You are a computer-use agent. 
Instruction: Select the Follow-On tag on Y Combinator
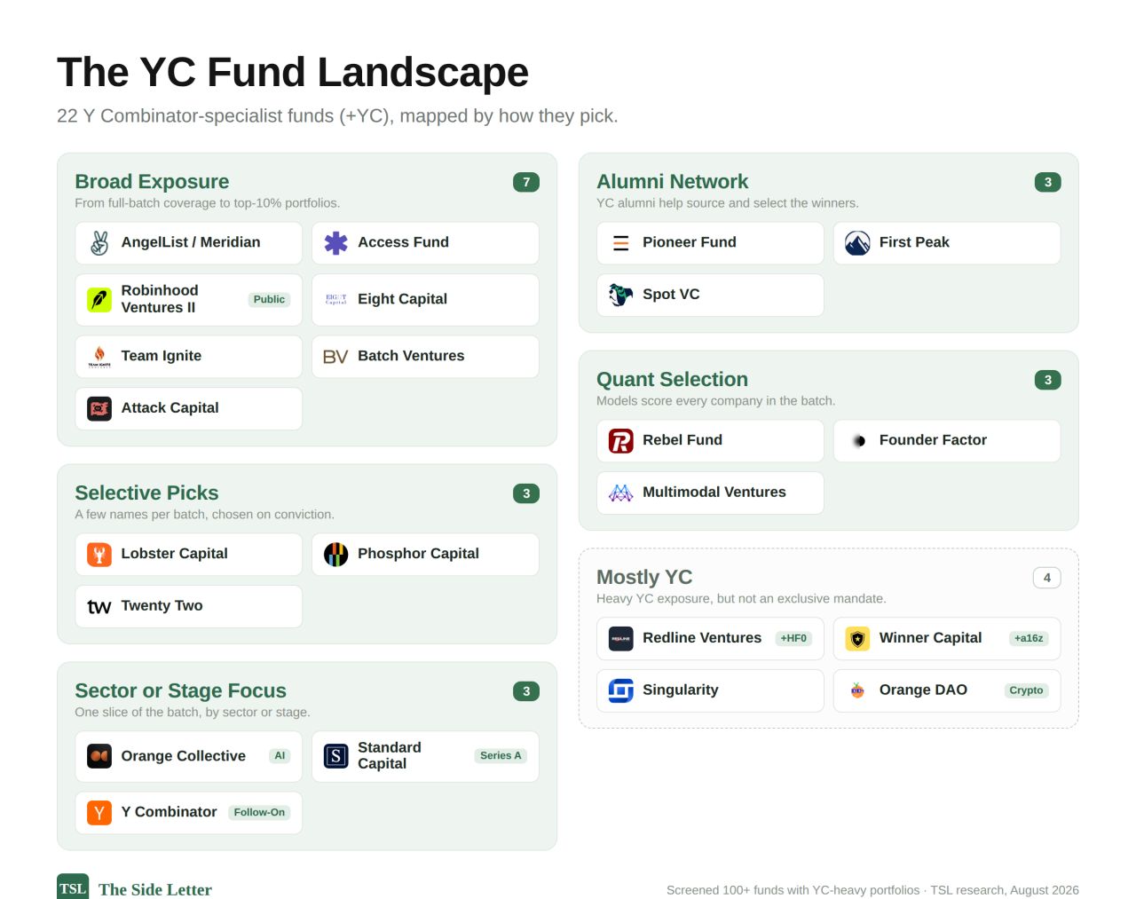259,813
